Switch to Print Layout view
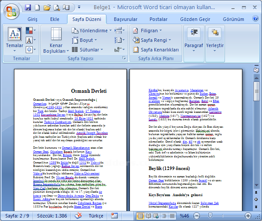 [x=140, y=216]
